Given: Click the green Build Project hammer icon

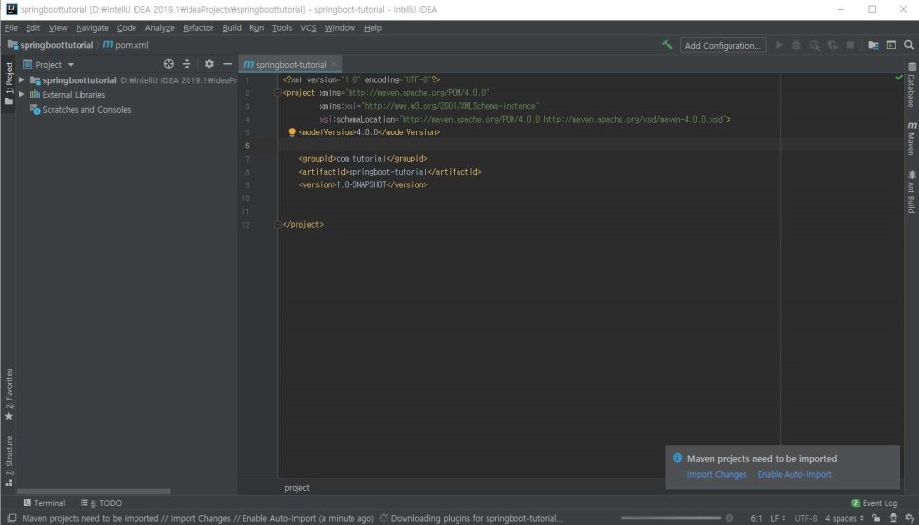Looking at the screenshot, I should pyautogui.click(x=667, y=45).
